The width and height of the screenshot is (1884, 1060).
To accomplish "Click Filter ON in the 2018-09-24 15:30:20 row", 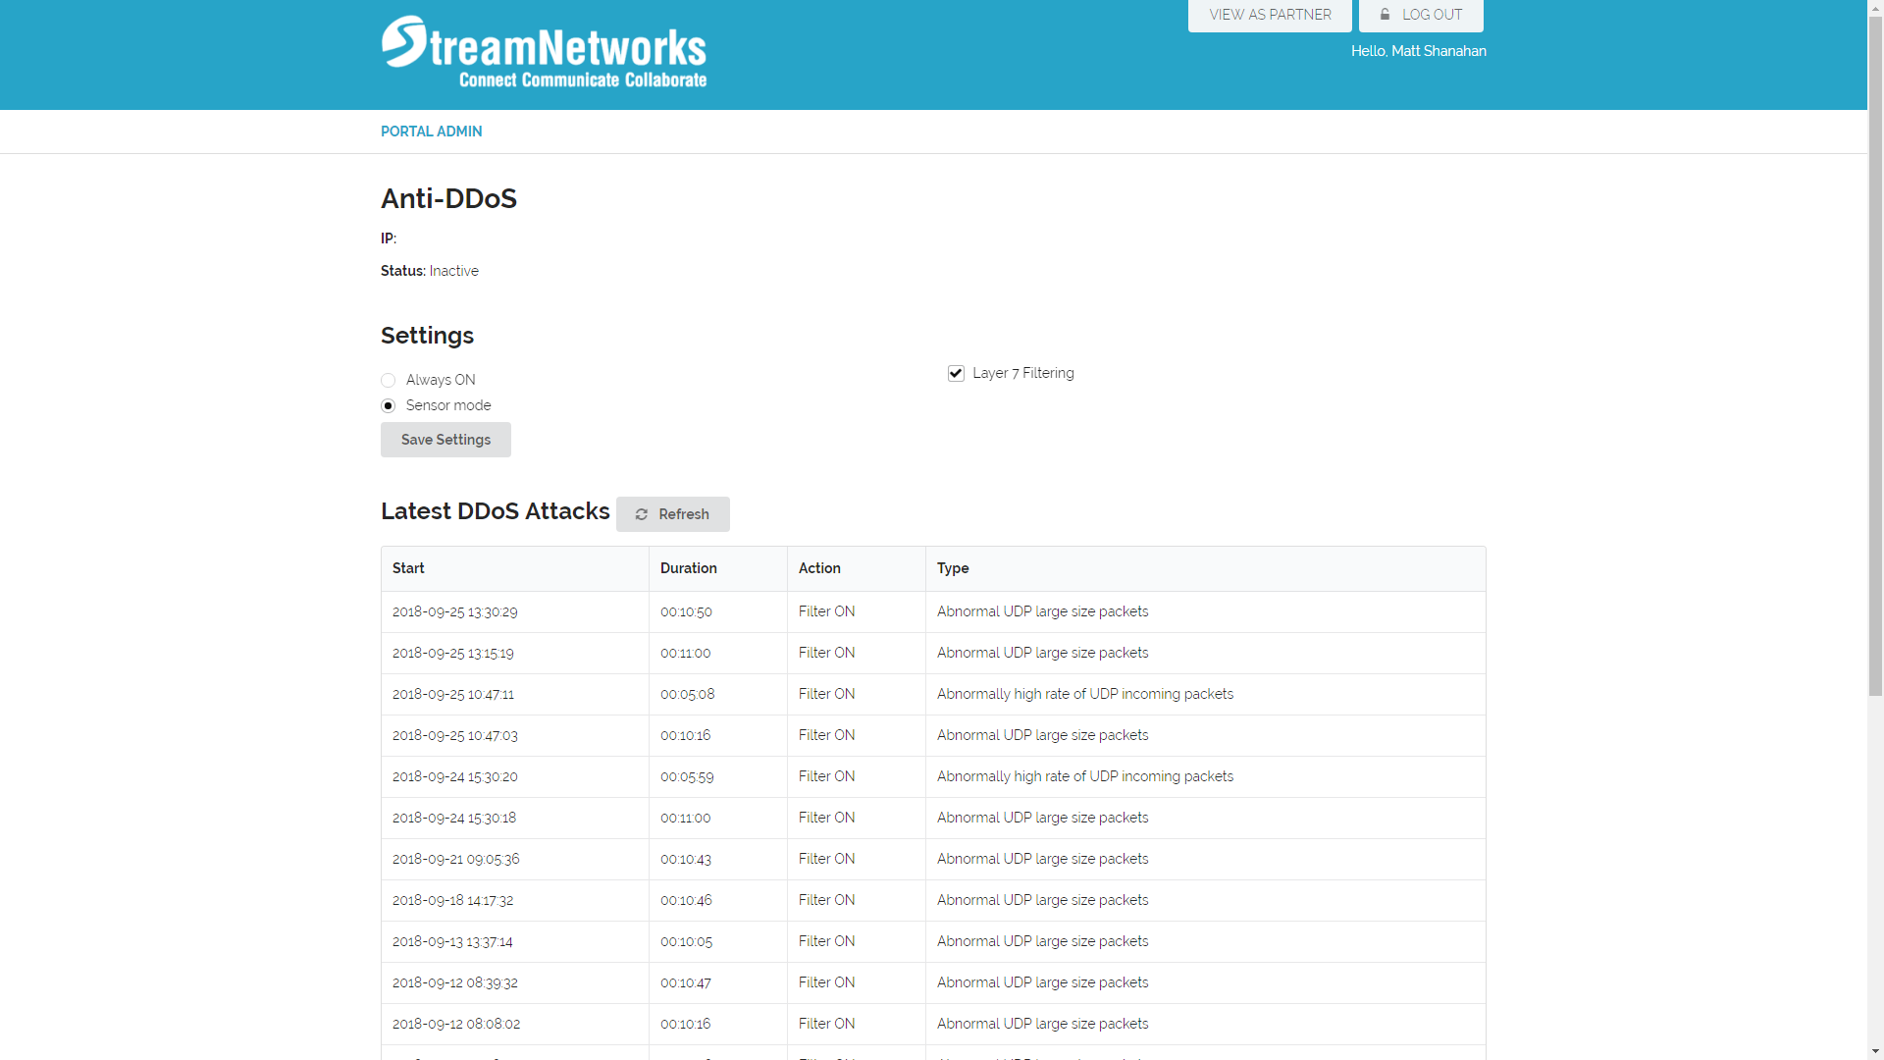I will point(827,776).
